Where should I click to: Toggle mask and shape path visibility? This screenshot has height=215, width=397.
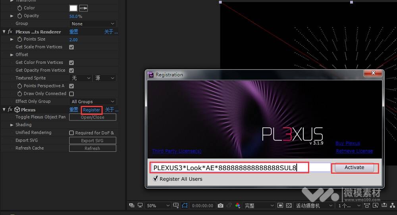point(185,205)
